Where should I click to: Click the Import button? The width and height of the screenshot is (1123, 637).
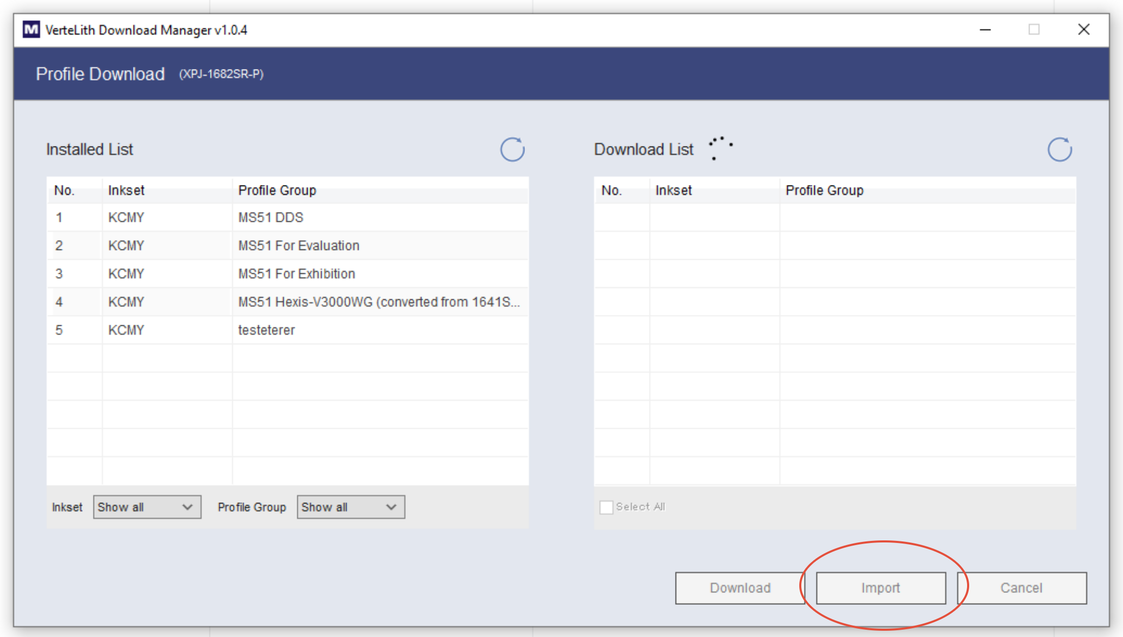(x=880, y=588)
